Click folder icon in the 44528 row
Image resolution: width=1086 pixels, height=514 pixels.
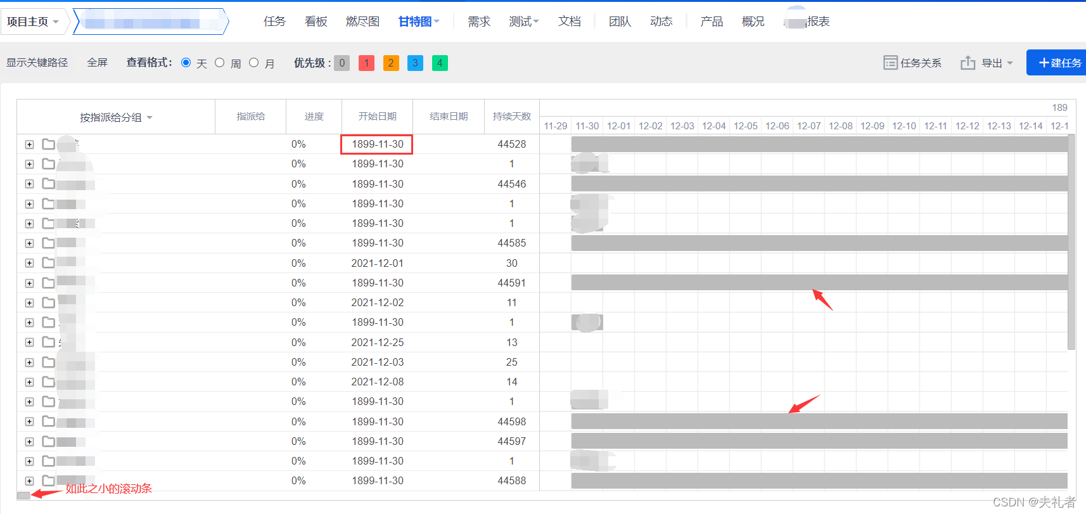(x=49, y=144)
